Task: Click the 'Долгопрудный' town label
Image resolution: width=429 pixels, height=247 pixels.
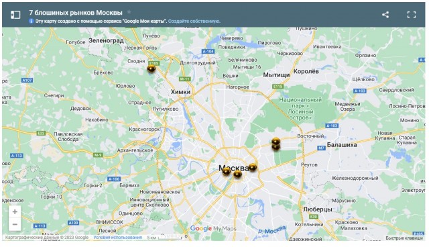Action: point(198,62)
